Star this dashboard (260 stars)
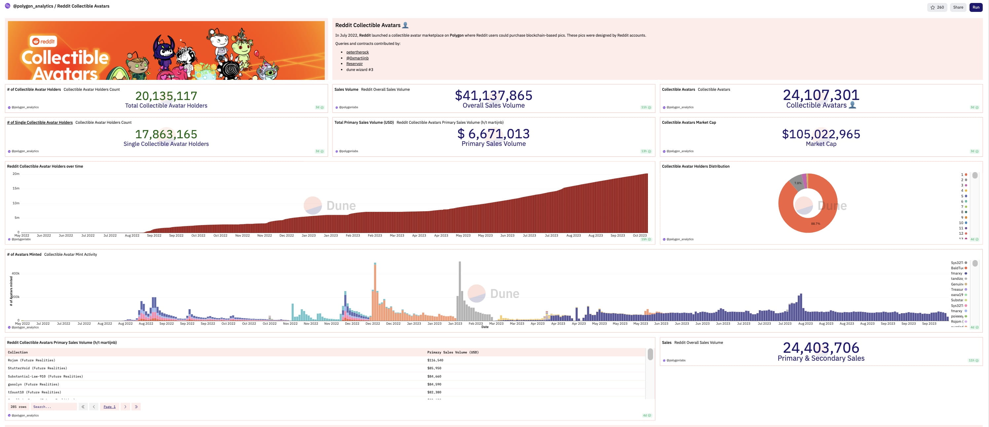The width and height of the screenshot is (989, 427). pos(937,7)
